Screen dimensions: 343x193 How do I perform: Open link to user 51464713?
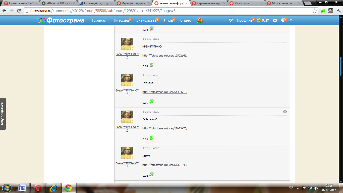pyautogui.click(x=165, y=92)
